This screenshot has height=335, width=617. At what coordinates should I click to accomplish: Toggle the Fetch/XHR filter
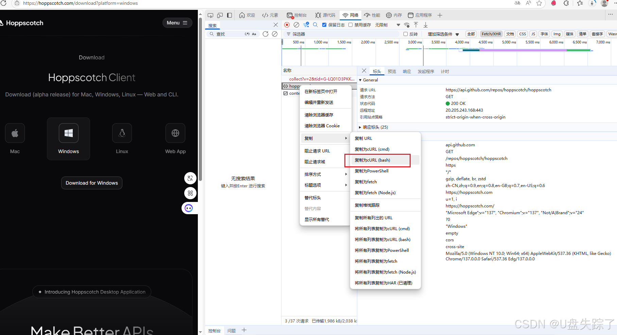pyautogui.click(x=491, y=34)
